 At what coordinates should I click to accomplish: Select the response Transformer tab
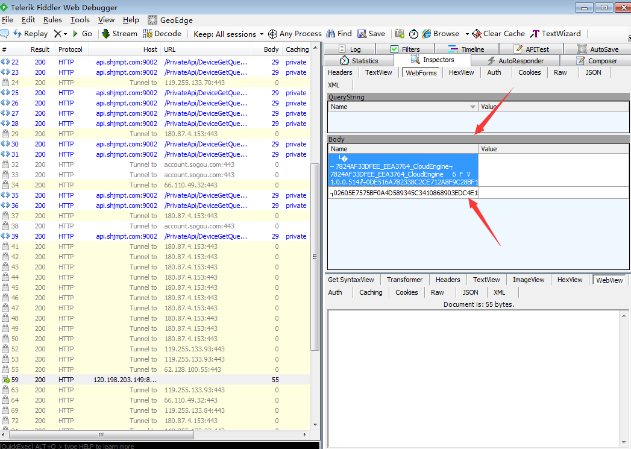[404, 280]
